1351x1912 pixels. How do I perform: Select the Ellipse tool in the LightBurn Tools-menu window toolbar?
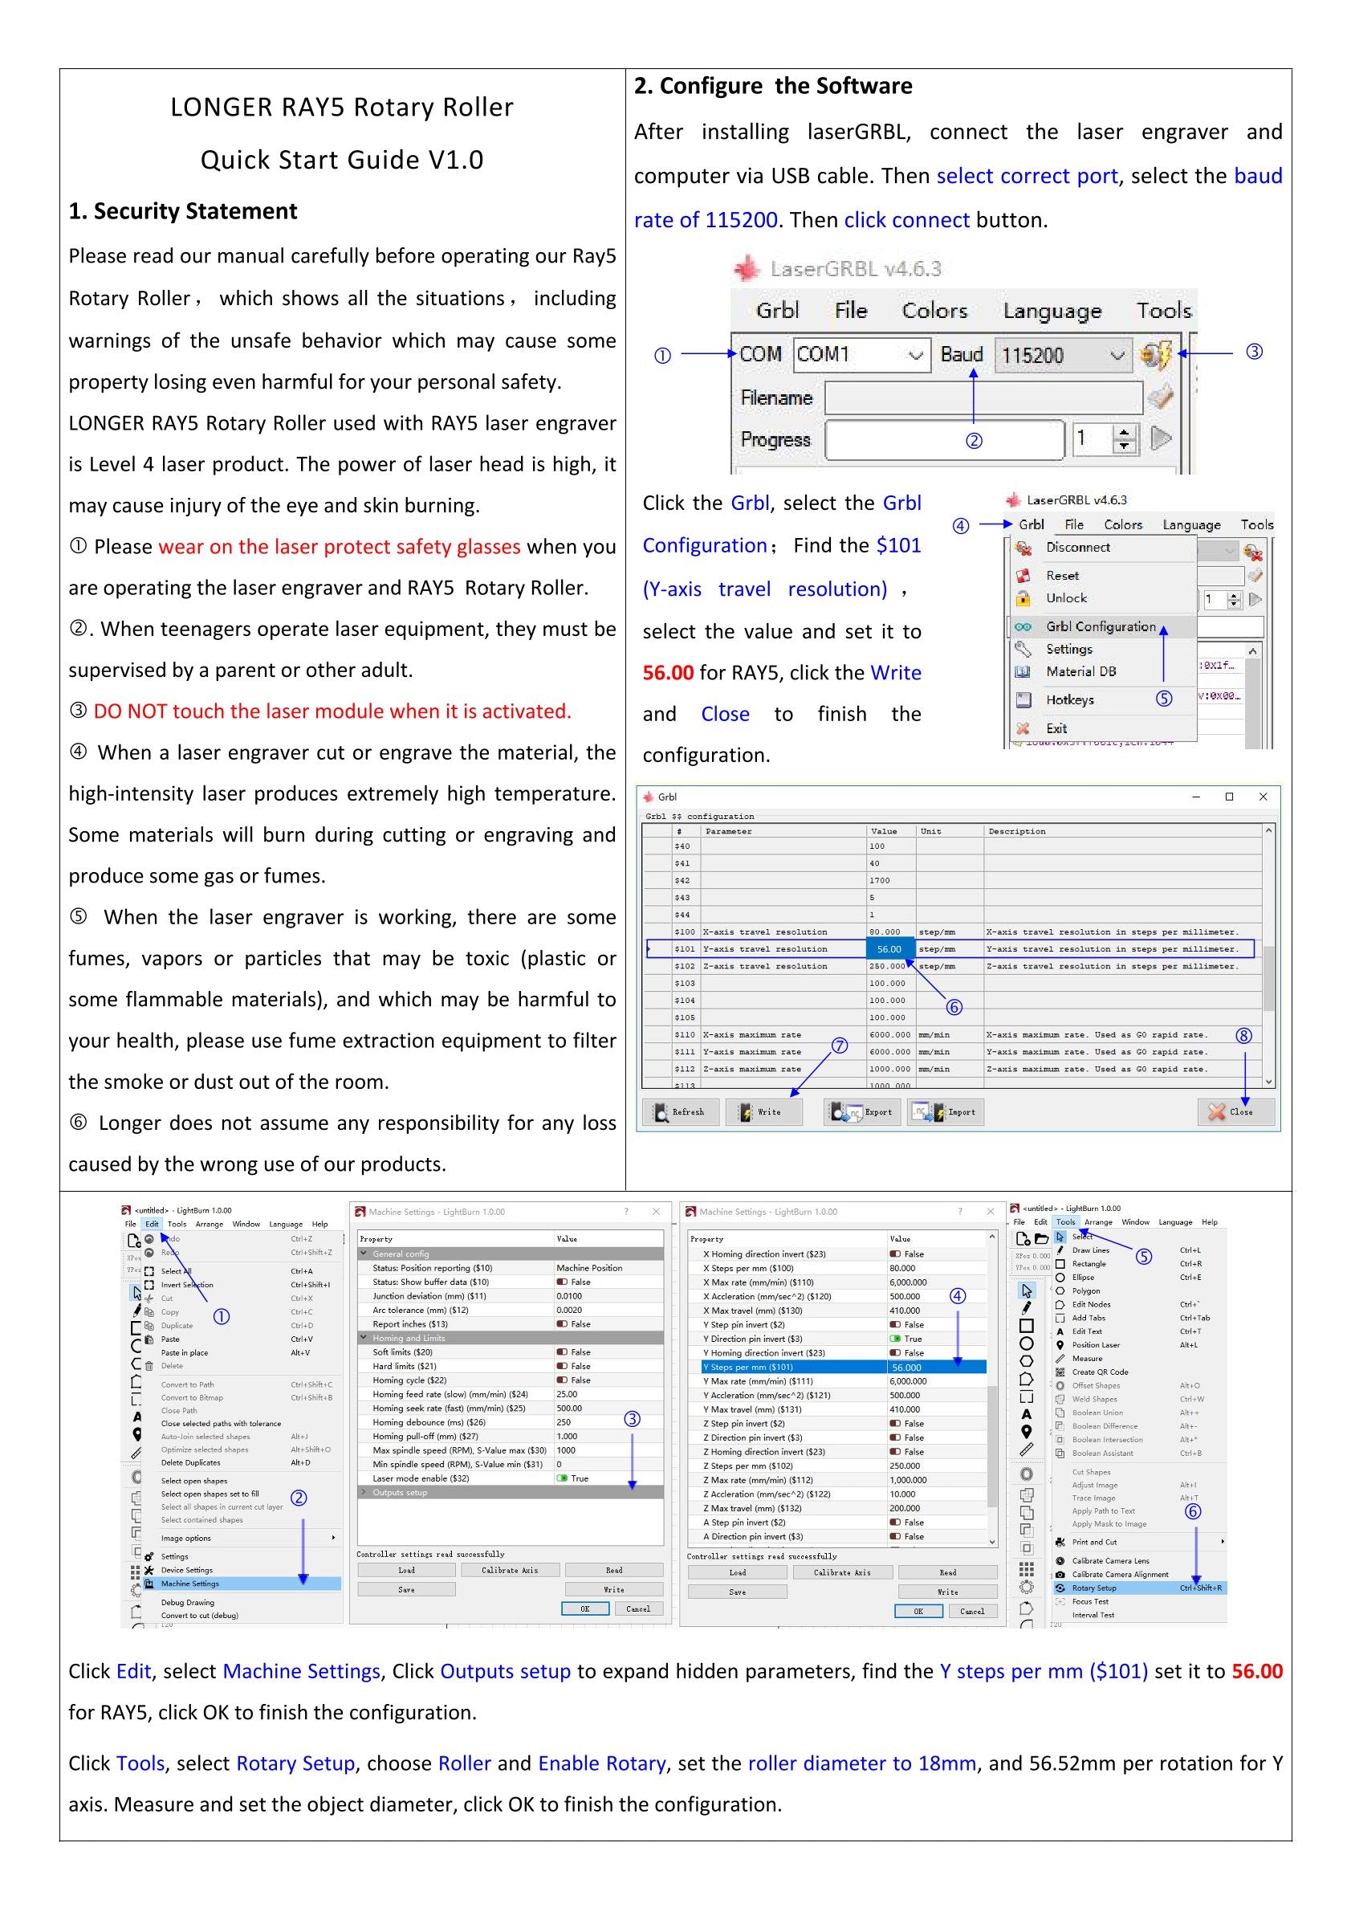pos(1027,1343)
